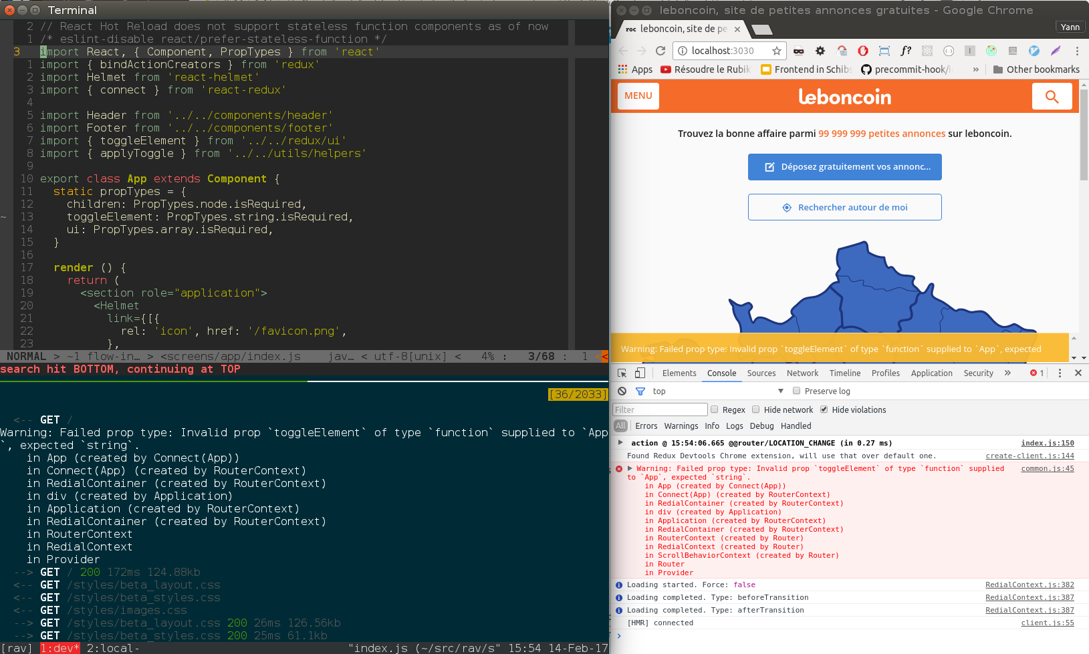Clear the console with the ban icon
Screen dimensions: 1089x654
coord(622,391)
